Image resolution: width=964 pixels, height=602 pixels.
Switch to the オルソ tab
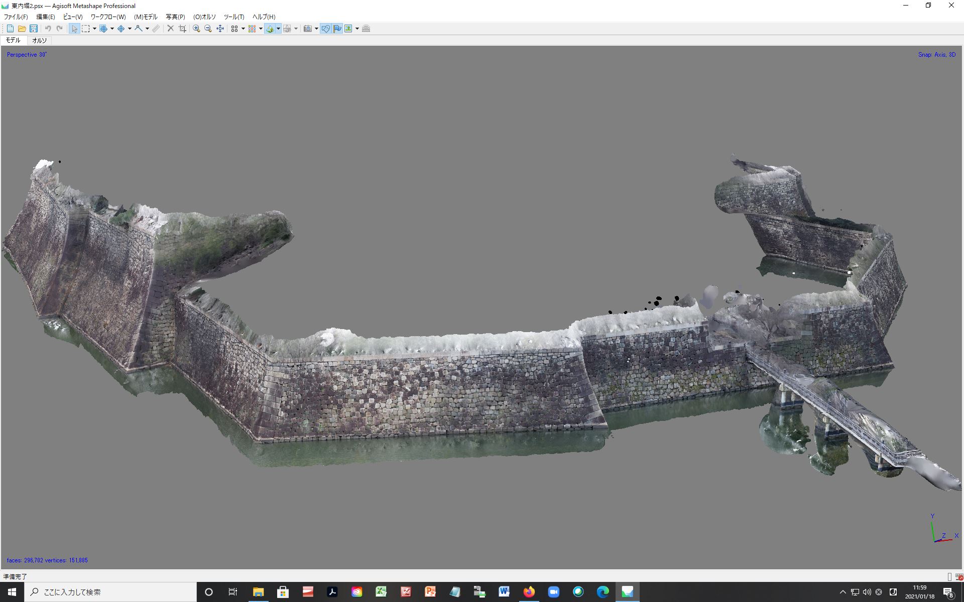(39, 40)
